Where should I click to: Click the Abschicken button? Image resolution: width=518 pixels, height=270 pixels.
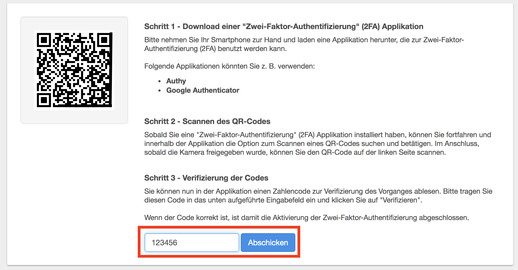tap(268, 243)
